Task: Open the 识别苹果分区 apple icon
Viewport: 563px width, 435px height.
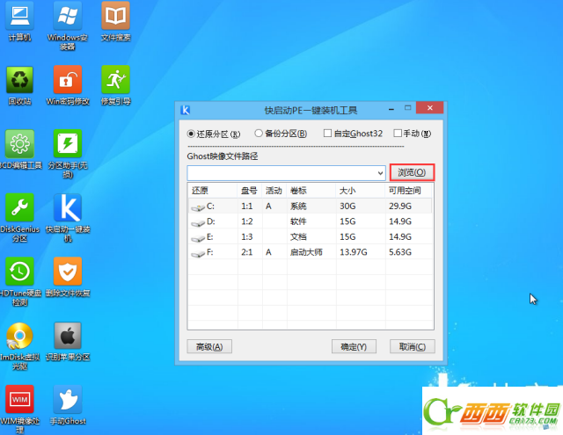Action: point(68,336)
